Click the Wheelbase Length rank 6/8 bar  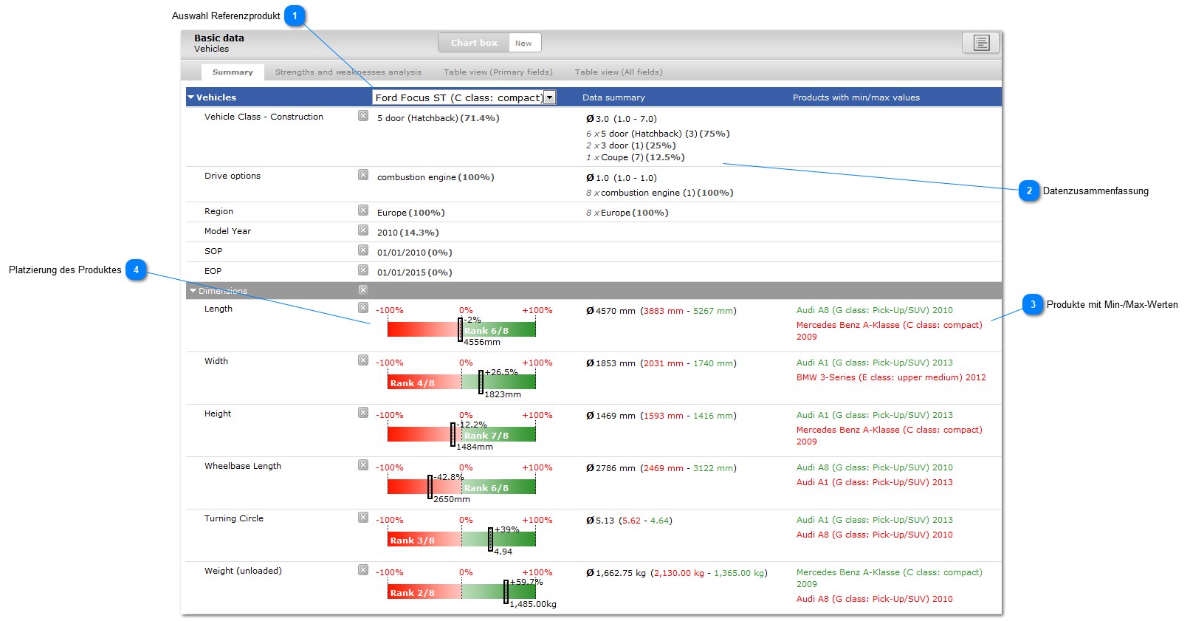pos(461,487)
